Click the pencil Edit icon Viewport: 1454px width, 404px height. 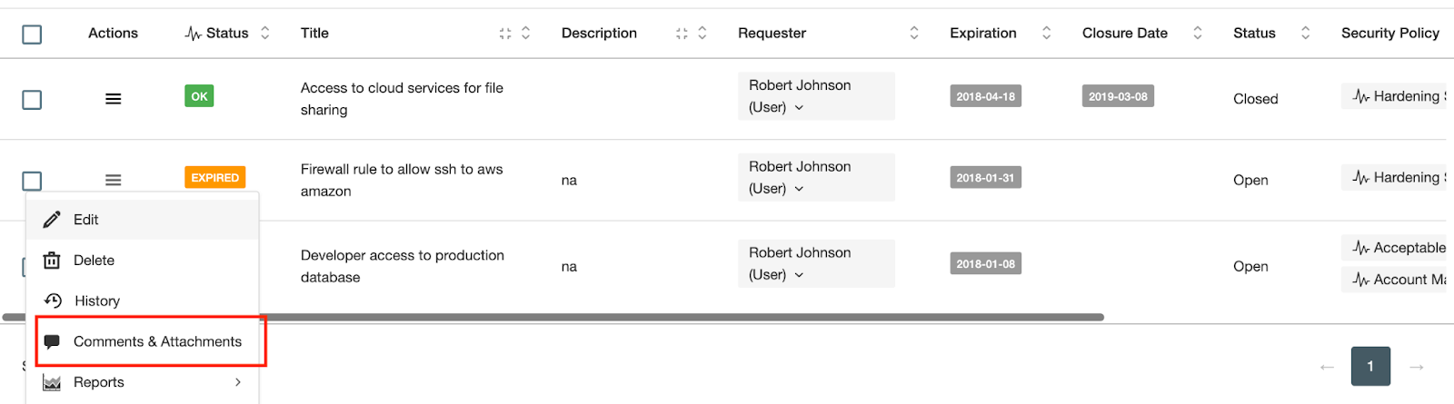[x=52, y=220]
